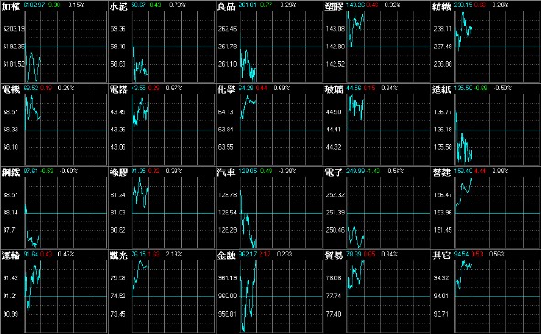
Task: Select the 水泥 sector chart
Action: click(162, 42)
